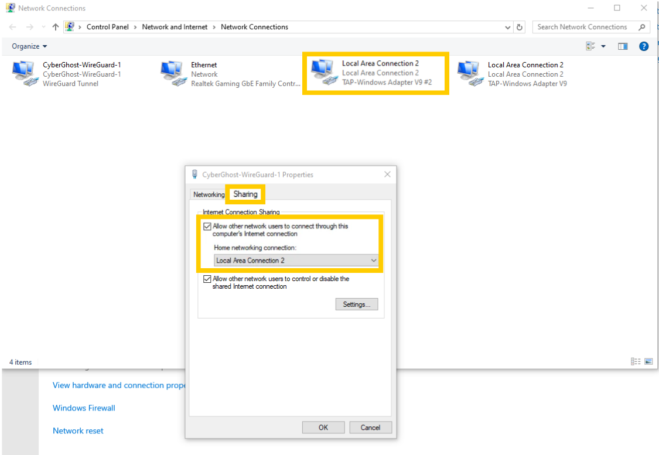This screenshot has width=659, height=455.
Task: Confirm with the OK button
Action: (323, 427)
